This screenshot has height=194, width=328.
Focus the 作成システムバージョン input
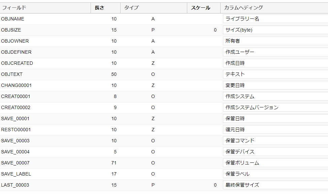275,108
